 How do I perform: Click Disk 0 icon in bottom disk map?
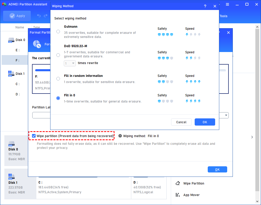click(12, 144)
